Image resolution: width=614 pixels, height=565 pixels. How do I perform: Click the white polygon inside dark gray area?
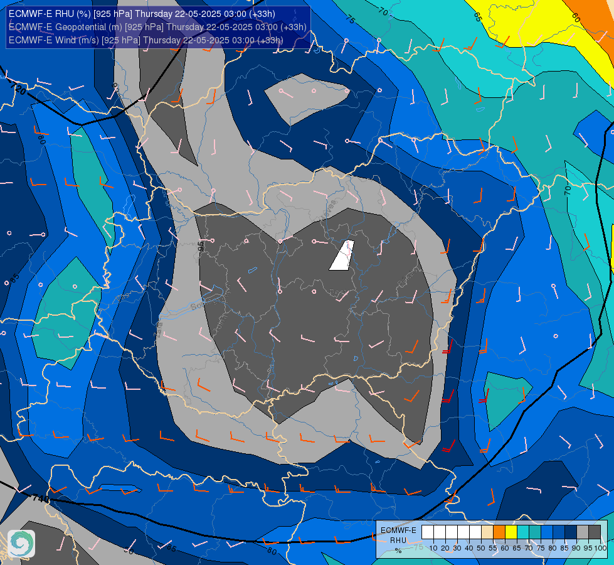[x=342, y=256]
